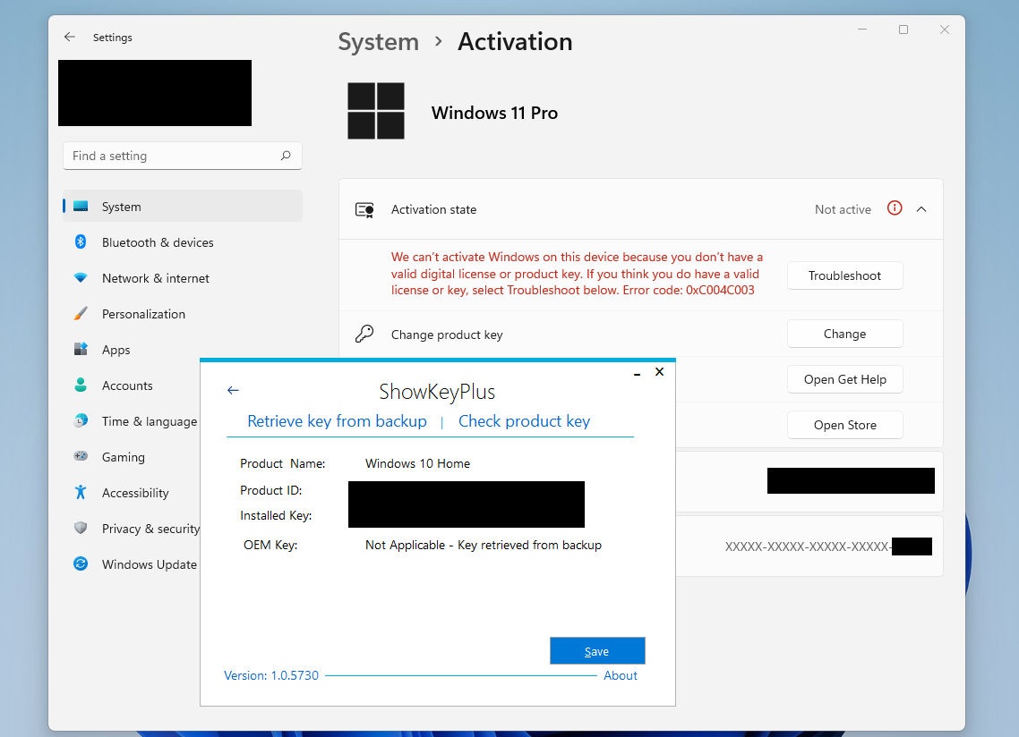Click the Accessibility figure icon
Screen dimensions: 1019x737
pyautogui.click(x=81, y=492)
